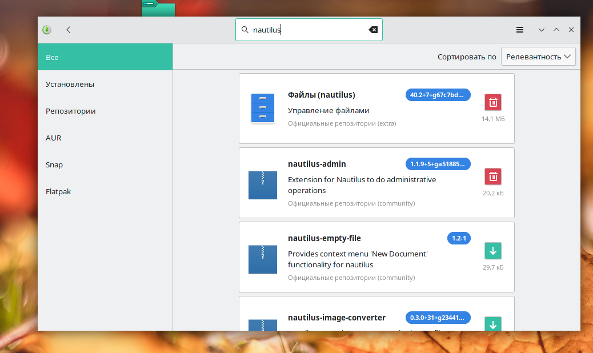Open nautilus-admin package title
Screen dimensions: 593x353
317,164
